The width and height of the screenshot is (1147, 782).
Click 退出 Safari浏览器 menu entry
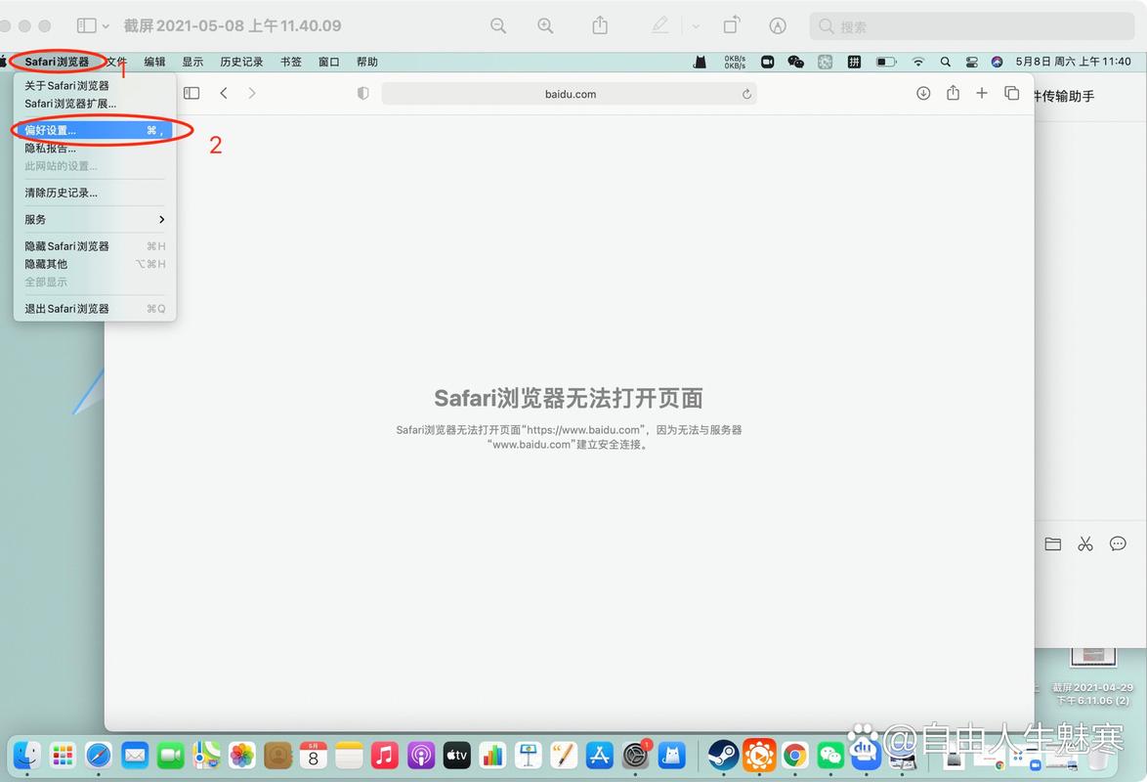67,309
